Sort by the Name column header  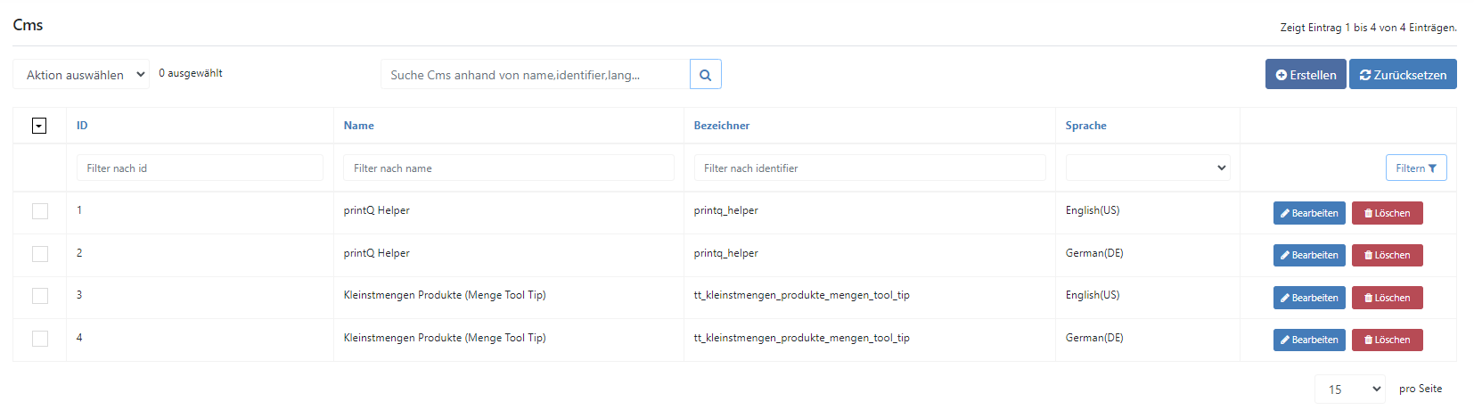(359, 126)
